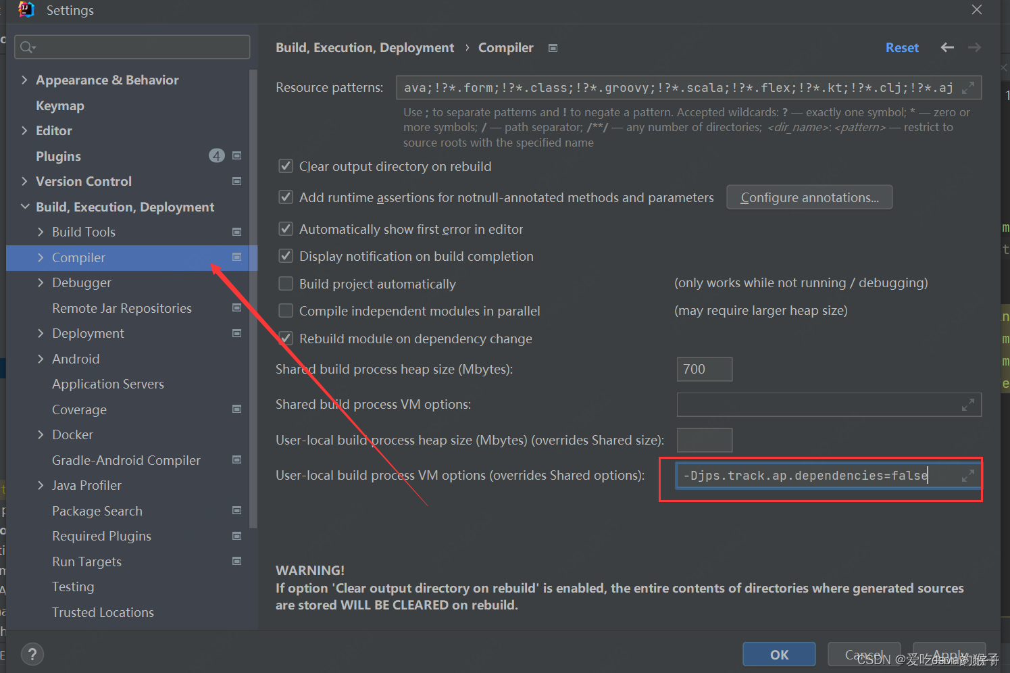The height and width of the screenshot is (673, 1010).
Task: Enable Compile independent modules in parallel
Action: (285, 310)
